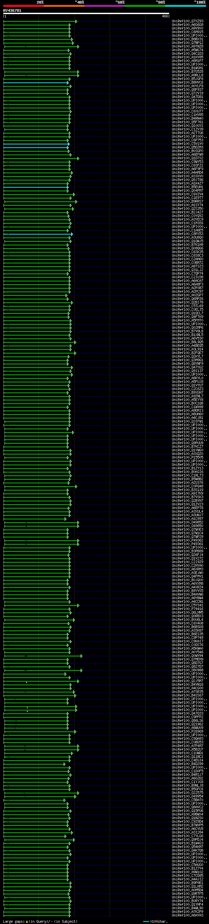
Task: Select hit UniRef100_Q5F761
Action: tap(187, 122)
